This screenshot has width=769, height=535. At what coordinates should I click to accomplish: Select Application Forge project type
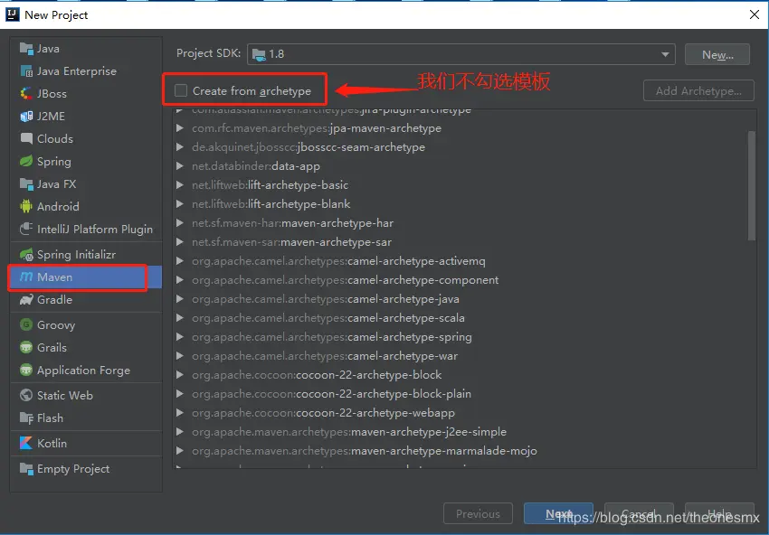(x=86, y=370)
